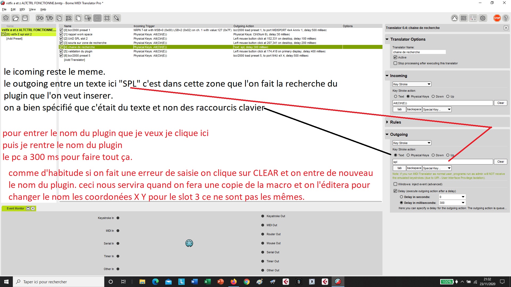Select the duplicate item toolbar icon
The height and width of the screenshot is (287, 511).
click(59, 18)
